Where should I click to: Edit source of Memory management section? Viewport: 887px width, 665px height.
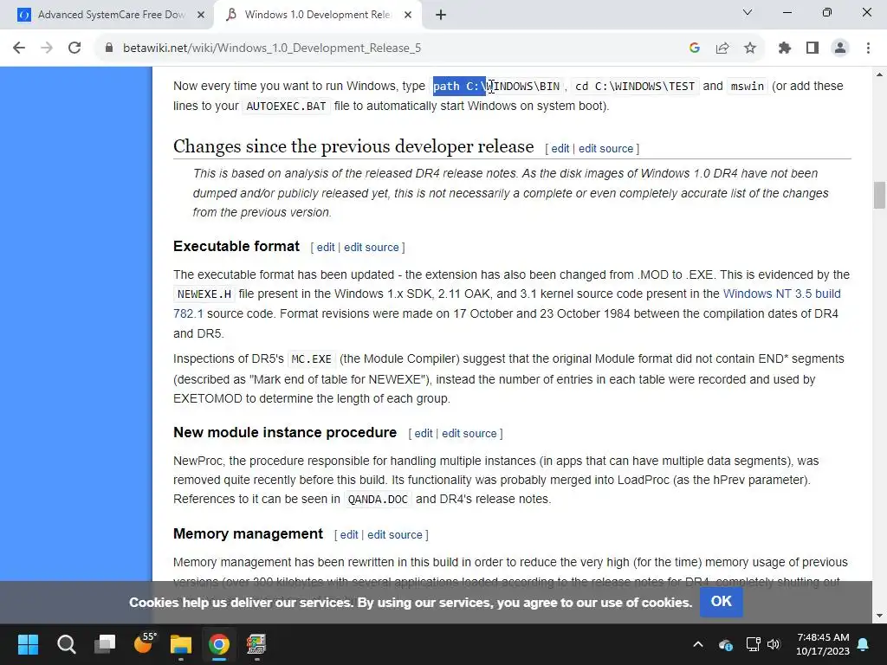click(395, 535)
